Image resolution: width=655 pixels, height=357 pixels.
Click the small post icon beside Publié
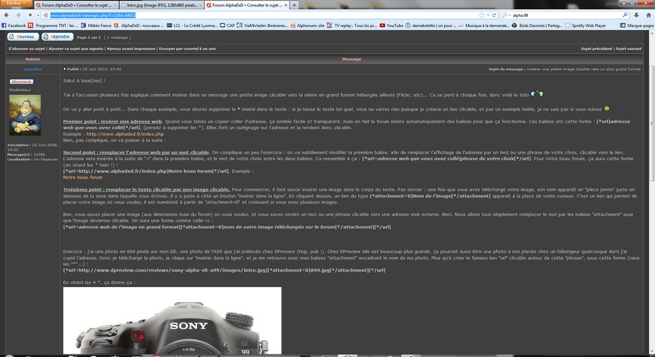tap(64, 69)
